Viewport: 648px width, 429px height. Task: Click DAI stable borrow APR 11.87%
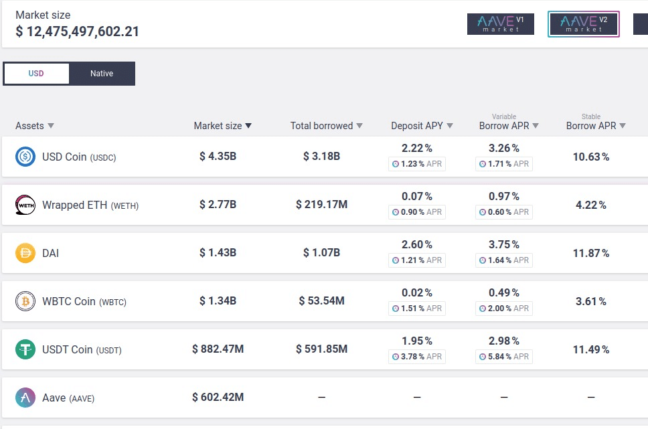coord(591,253)
